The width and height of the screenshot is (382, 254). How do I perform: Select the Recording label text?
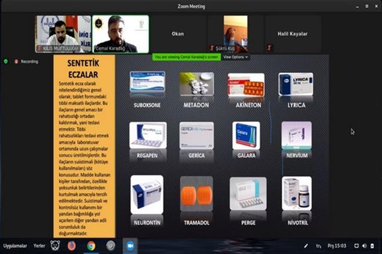[x=30, y=61]
